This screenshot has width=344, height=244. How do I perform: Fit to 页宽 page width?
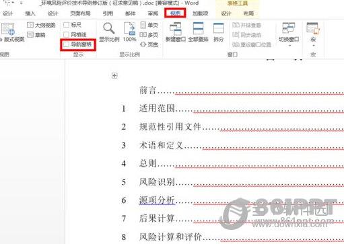pos(149,44)
